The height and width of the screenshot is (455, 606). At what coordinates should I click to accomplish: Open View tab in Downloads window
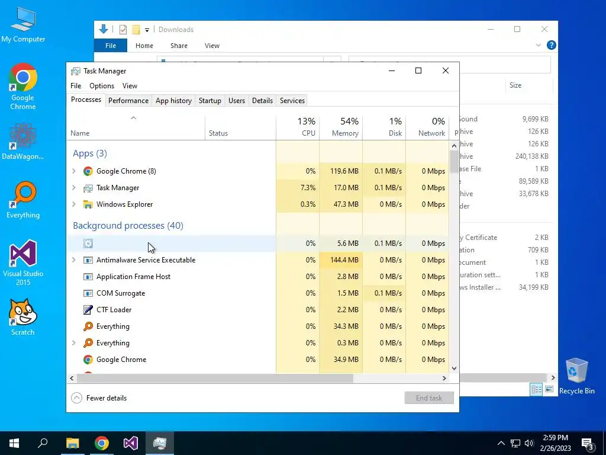212,46
